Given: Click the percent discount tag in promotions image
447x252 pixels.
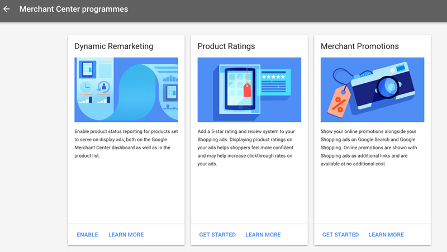Looking at the screenshot, I should pos(338,102).
